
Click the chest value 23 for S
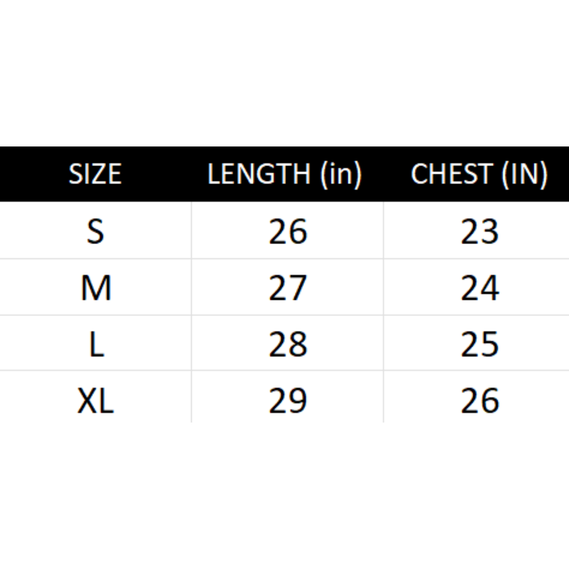click(479, 231)
